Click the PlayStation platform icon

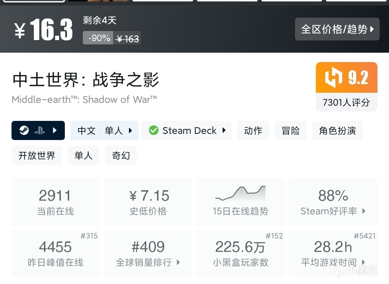coord(39,130)
